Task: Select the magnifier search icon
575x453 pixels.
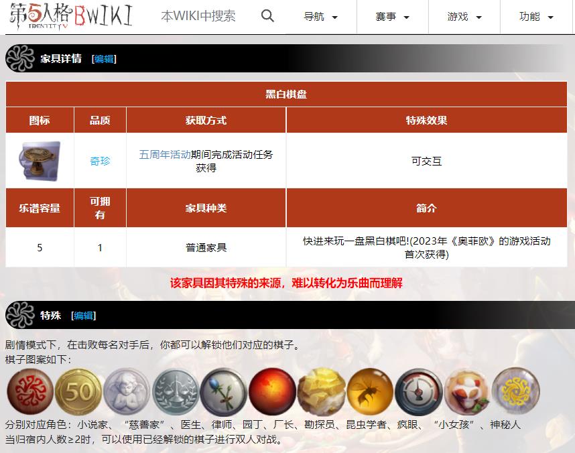Action: tap(267, 15)
